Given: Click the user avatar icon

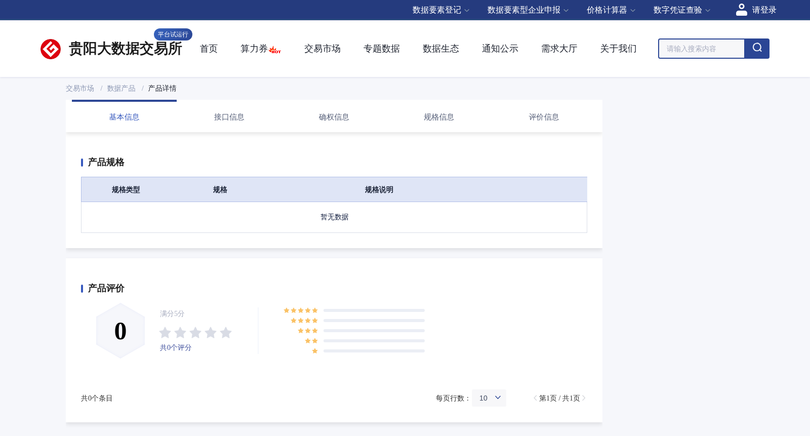Looking at the screenshot, I should pyautogui.click(x=742, y=10).
